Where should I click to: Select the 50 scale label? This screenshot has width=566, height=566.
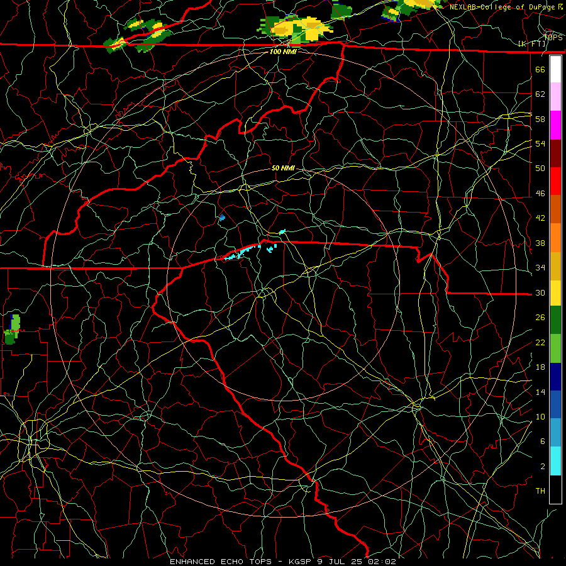pos(540,169)
